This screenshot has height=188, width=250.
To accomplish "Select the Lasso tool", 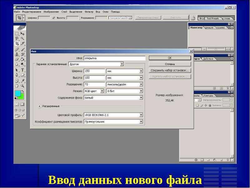I will 17,38.
